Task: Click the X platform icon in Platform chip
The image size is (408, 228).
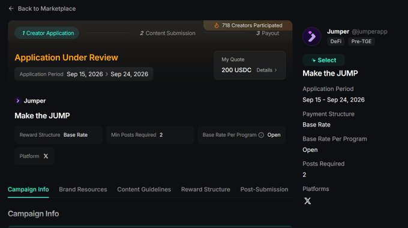Action: click(46, 156)
